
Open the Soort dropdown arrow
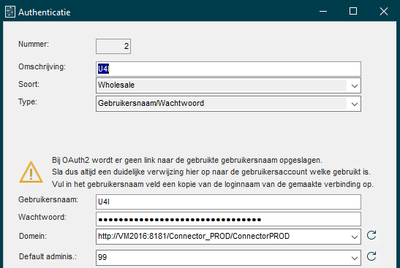pyautogui.click(x=355, y=85)
